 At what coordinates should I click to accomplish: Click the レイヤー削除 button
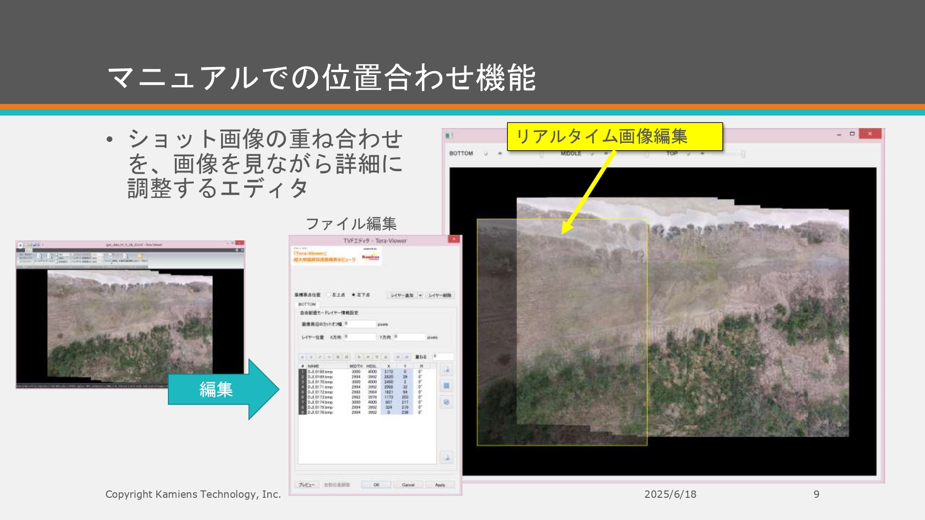(x=440, y=295)
